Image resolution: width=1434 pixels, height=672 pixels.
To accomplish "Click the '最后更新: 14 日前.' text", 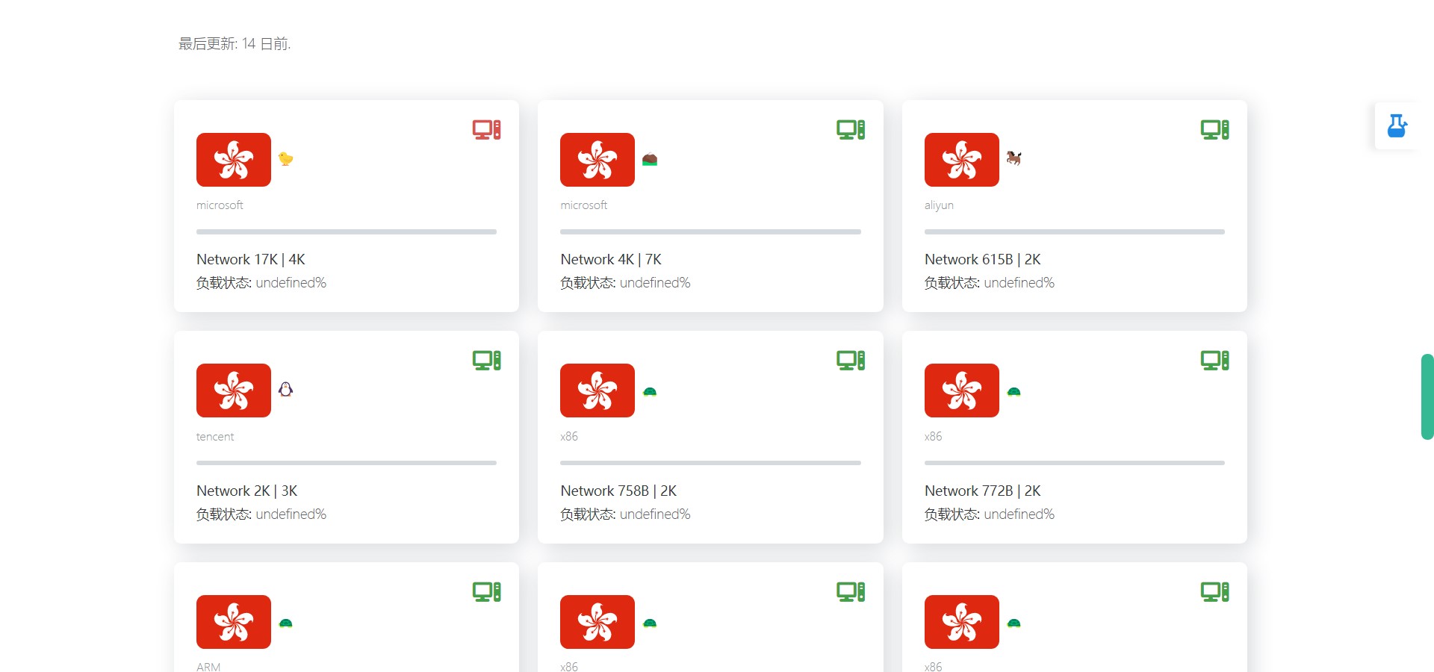I will click(x=235, y=44).
